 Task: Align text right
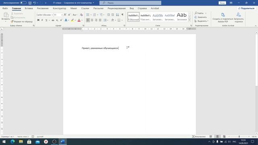coord(96,20)
